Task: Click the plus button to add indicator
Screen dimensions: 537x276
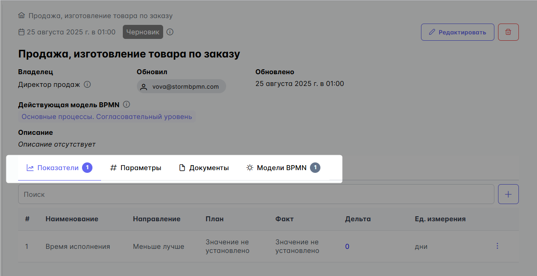Action: (508, 194)
